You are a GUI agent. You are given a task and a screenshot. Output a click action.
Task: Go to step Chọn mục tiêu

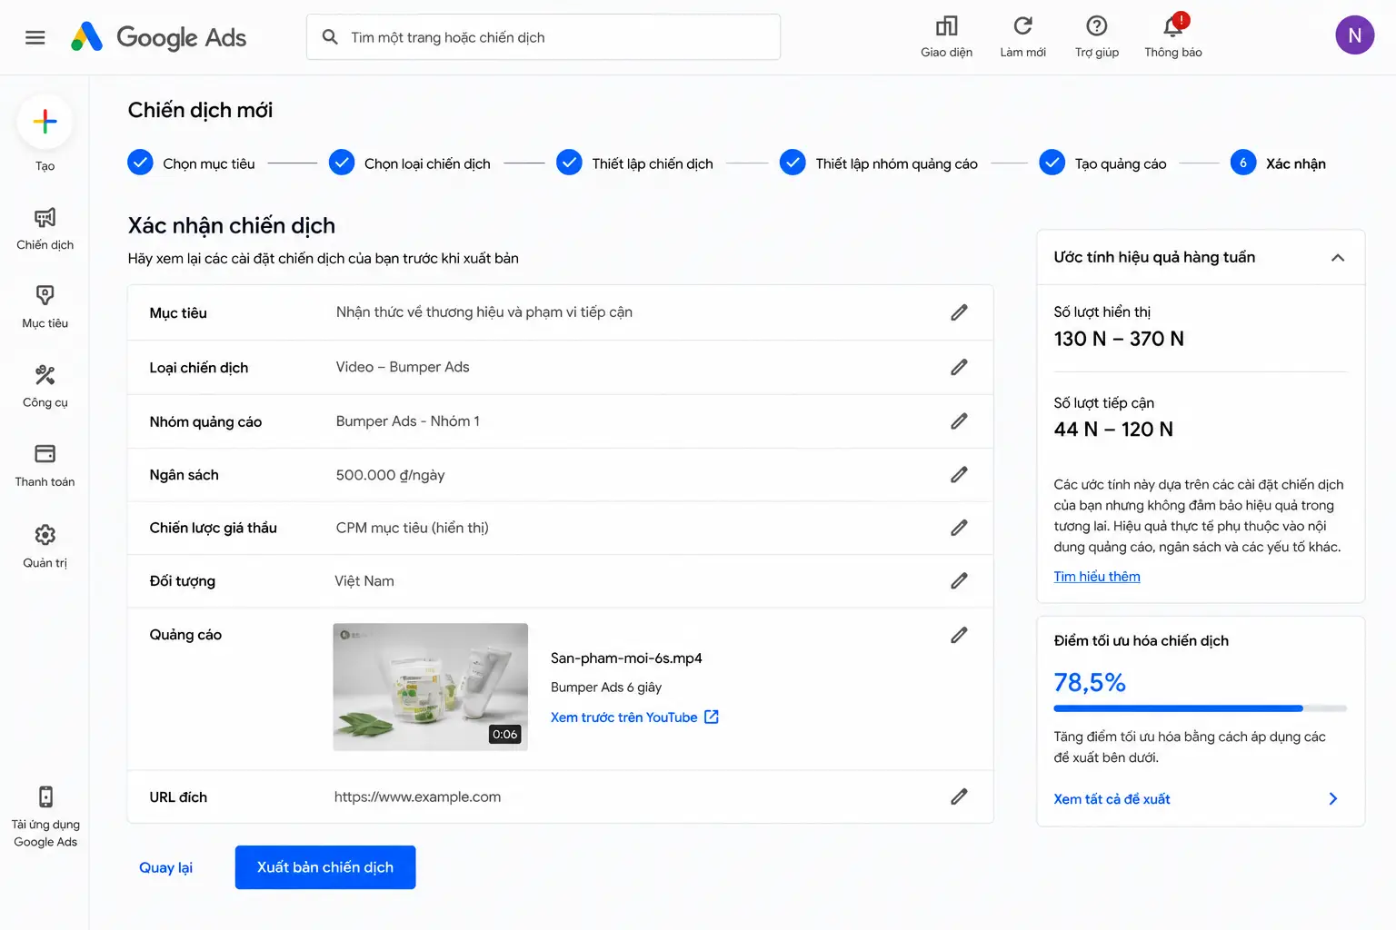pos(192,163)
